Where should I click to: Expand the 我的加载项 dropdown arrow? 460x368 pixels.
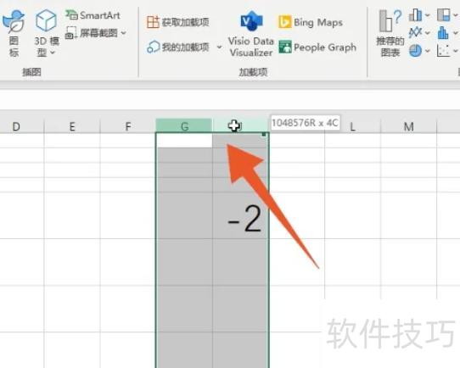click(219, 47)
